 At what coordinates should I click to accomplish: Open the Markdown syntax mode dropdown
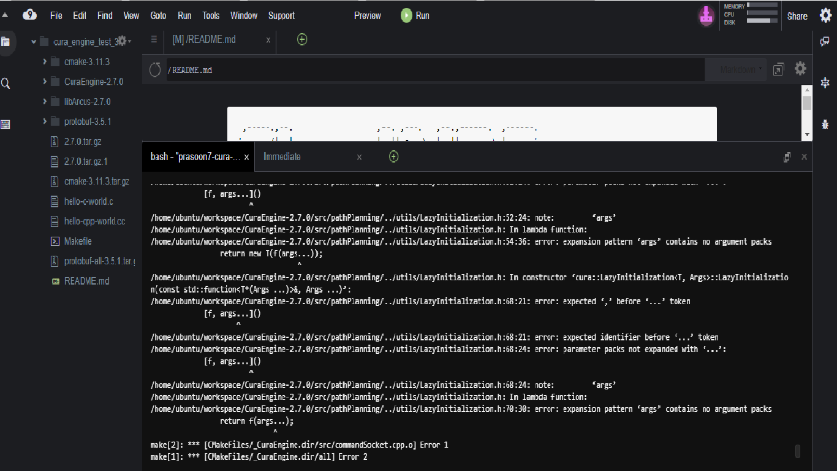[x=737, y=69]
